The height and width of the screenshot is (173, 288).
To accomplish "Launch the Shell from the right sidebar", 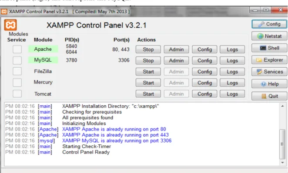I will 269,48.
